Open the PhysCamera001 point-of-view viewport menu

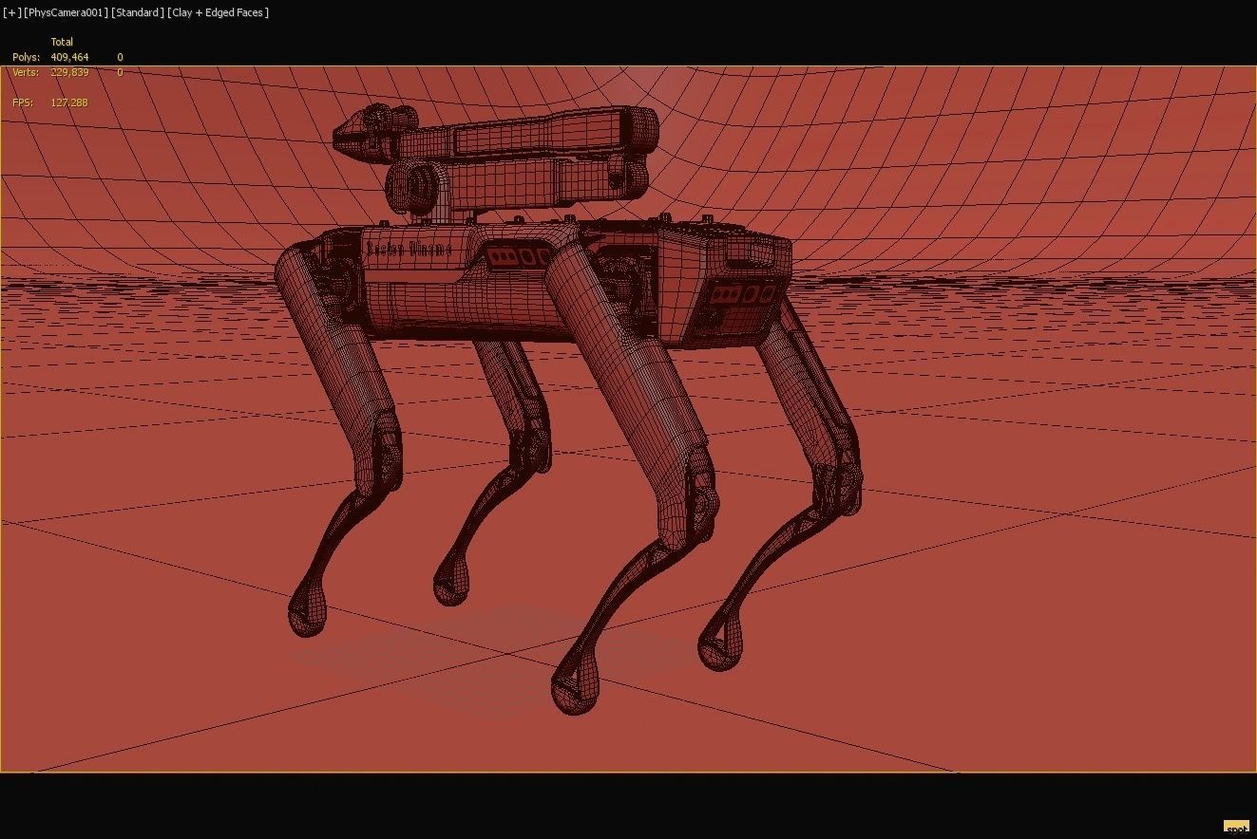(66, 12)
